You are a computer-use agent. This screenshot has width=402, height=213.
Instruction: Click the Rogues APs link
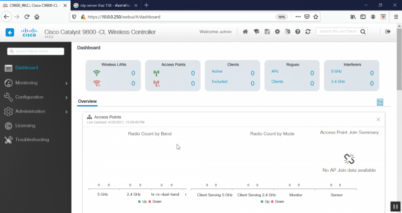coord(275,71)
